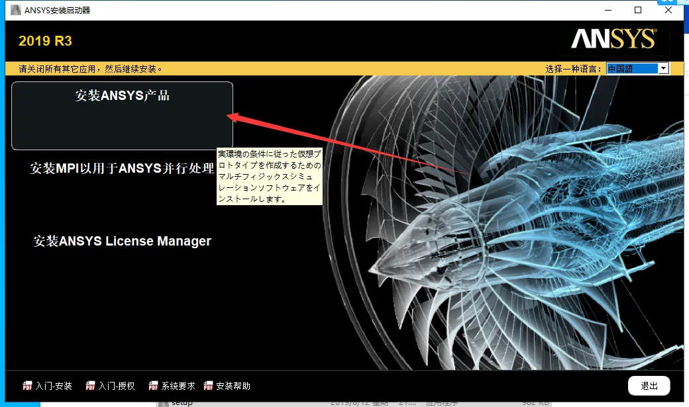Choose Install ANSYS License Manager

tap(122, 241)
